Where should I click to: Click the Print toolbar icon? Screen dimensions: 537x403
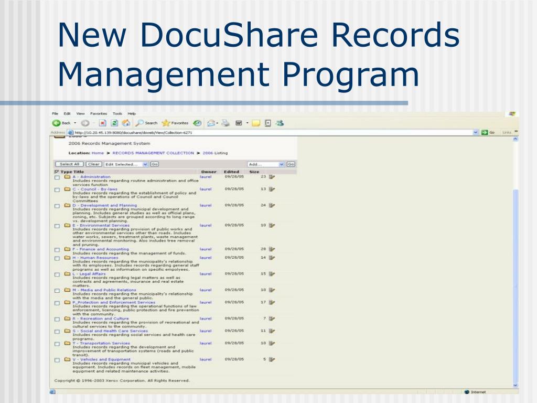click(225, 123)
